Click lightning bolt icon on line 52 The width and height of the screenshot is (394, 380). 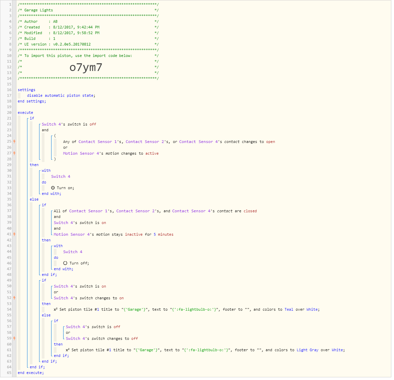tap(14, 299)
